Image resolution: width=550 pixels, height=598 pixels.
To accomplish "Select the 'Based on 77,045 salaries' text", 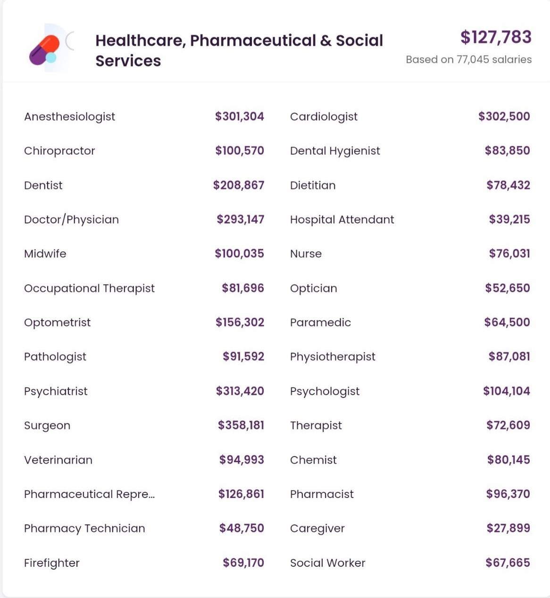I will coord(468,60).
